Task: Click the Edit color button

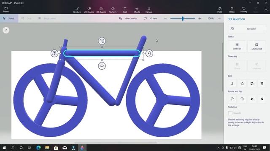Action: [247, 29]
